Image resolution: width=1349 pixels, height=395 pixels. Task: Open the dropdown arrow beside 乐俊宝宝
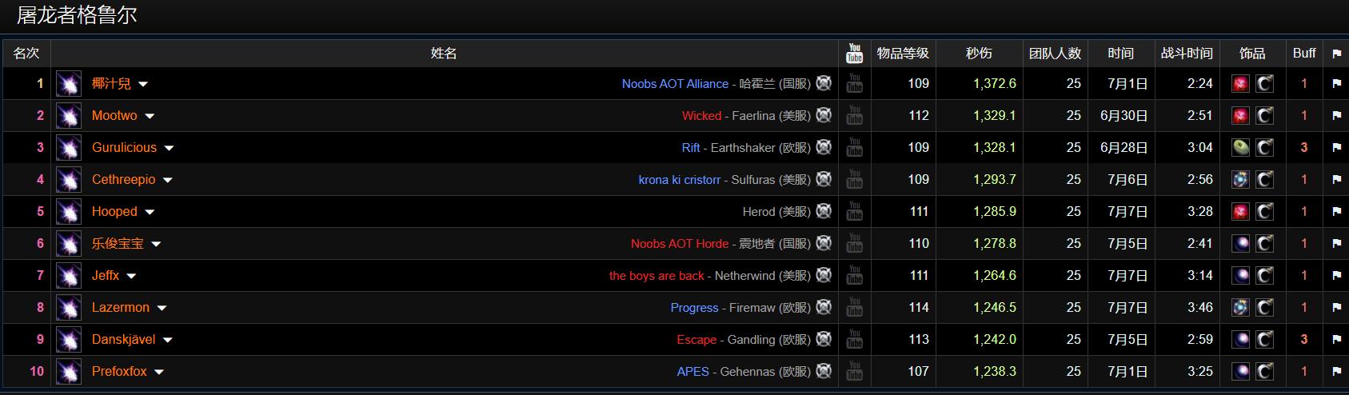pyautogui.click(x=156, y=244)
